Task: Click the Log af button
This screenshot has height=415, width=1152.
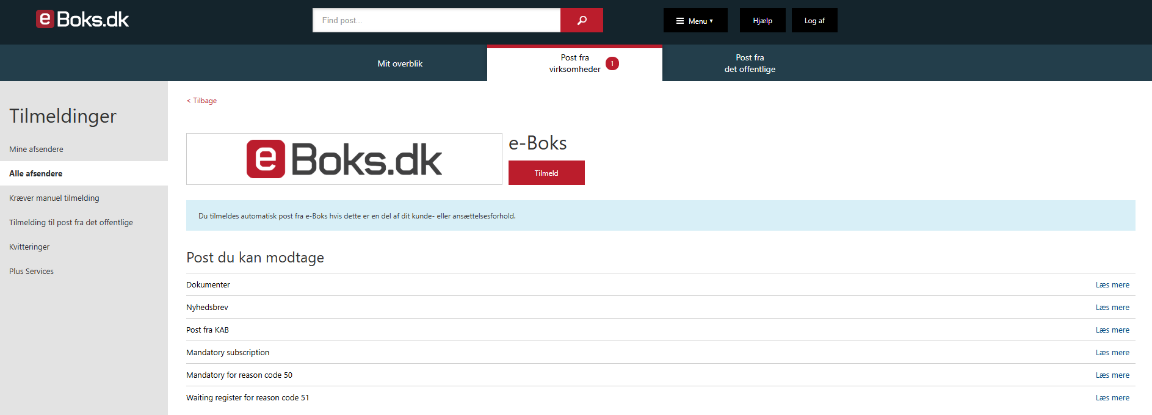Action: (x=814, y=20)
